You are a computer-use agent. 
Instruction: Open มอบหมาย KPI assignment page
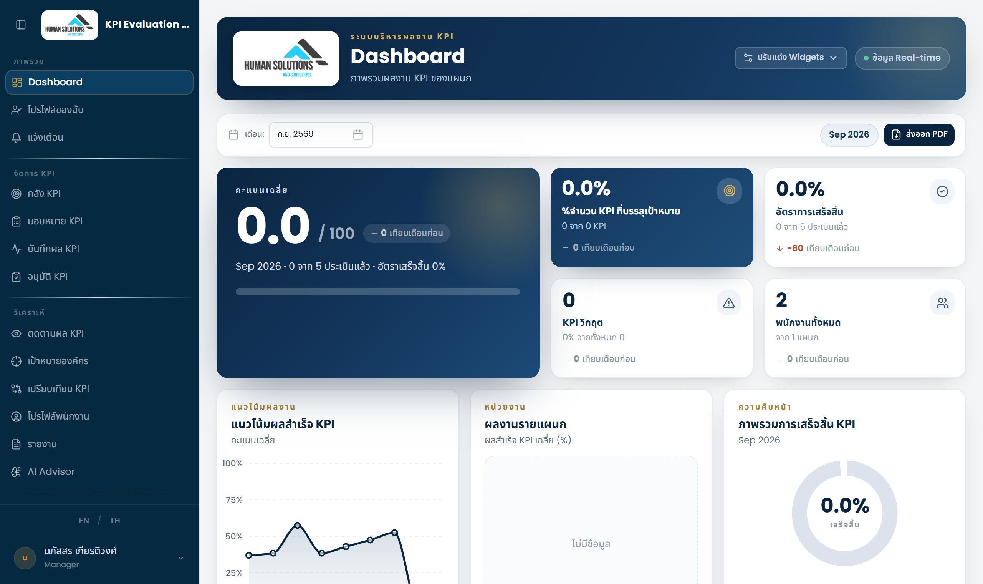pos(99,221)
